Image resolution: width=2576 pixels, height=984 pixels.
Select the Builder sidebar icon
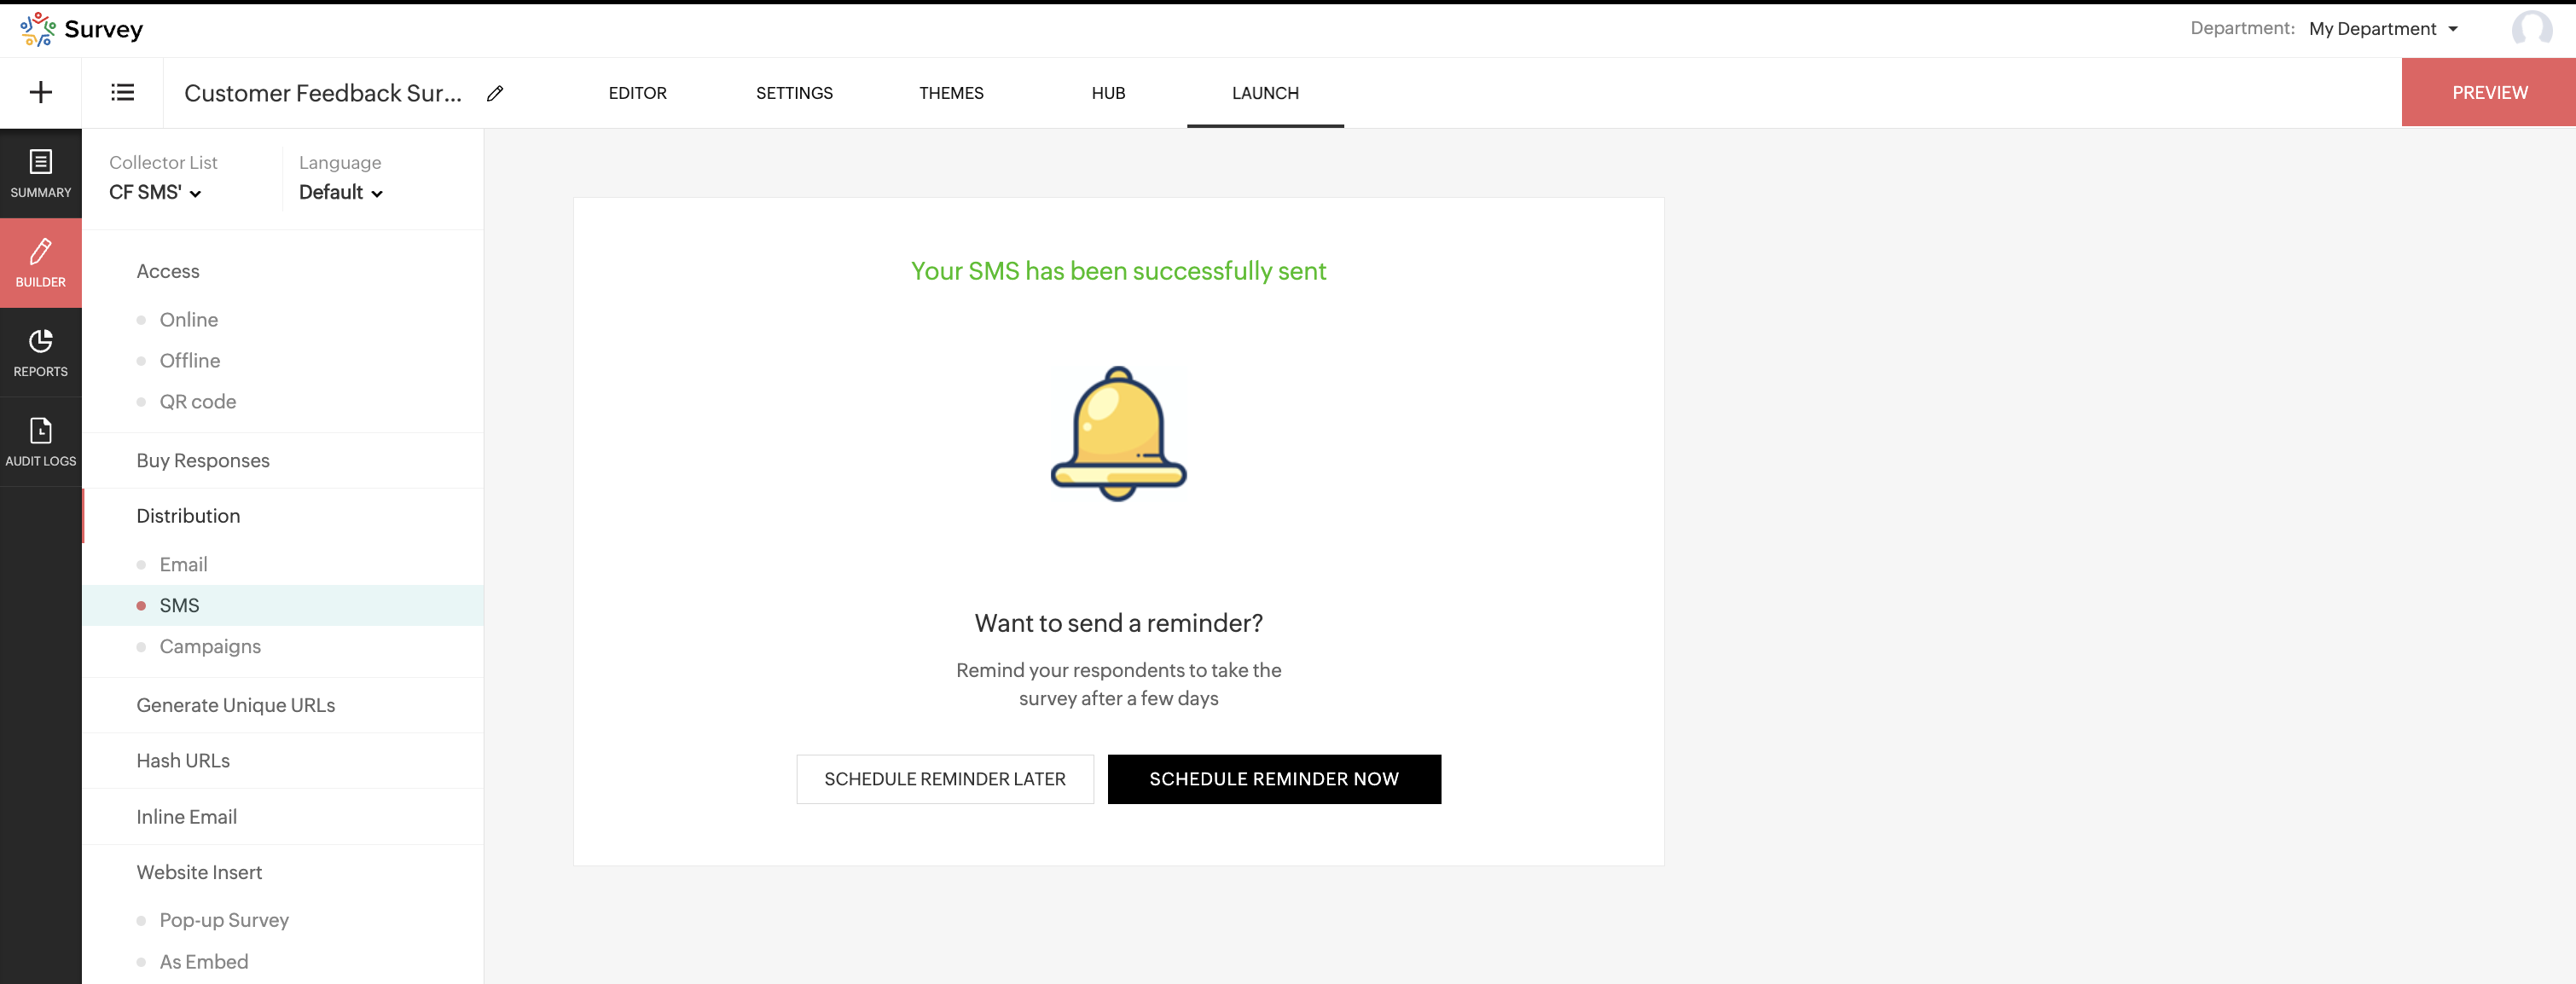pos(40,263)
